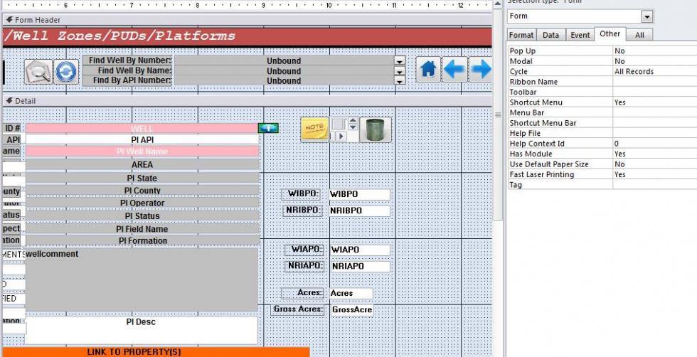Click the LINK TO PROPERTY(S) orange button
Viewport: 697px width, 357px height.
pyautogui.click(x=156, y=352)
